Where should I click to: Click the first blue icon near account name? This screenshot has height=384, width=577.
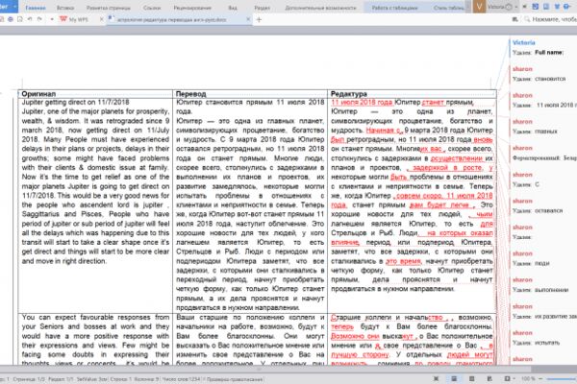pyautogui.click(x=536, y=7)
